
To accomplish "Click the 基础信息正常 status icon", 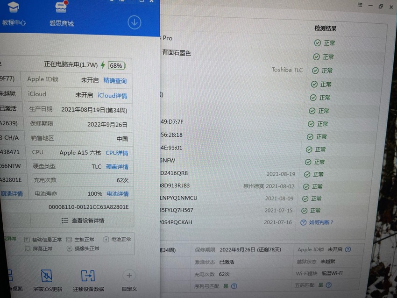I will coord(27,239).
